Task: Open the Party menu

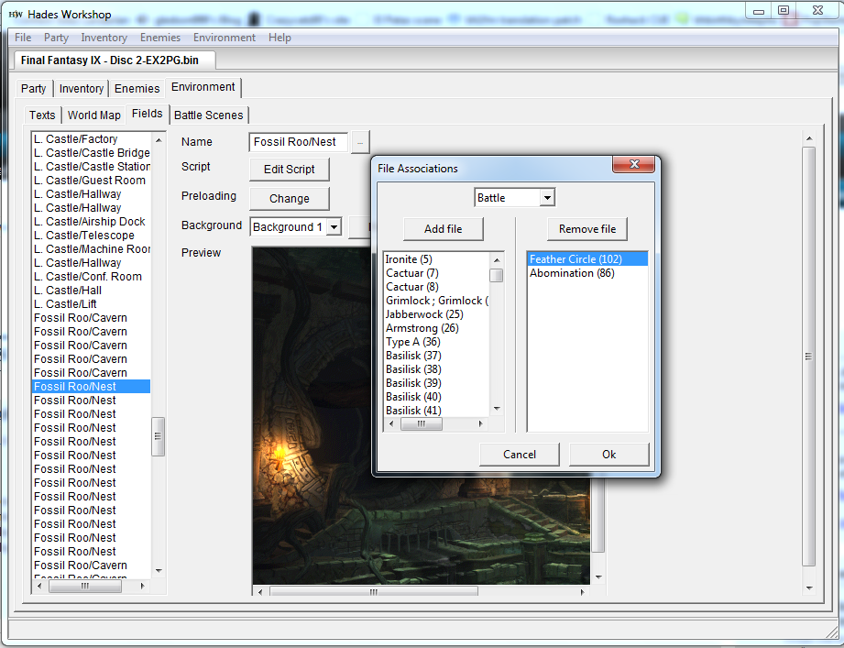Action: click(56, 38)
